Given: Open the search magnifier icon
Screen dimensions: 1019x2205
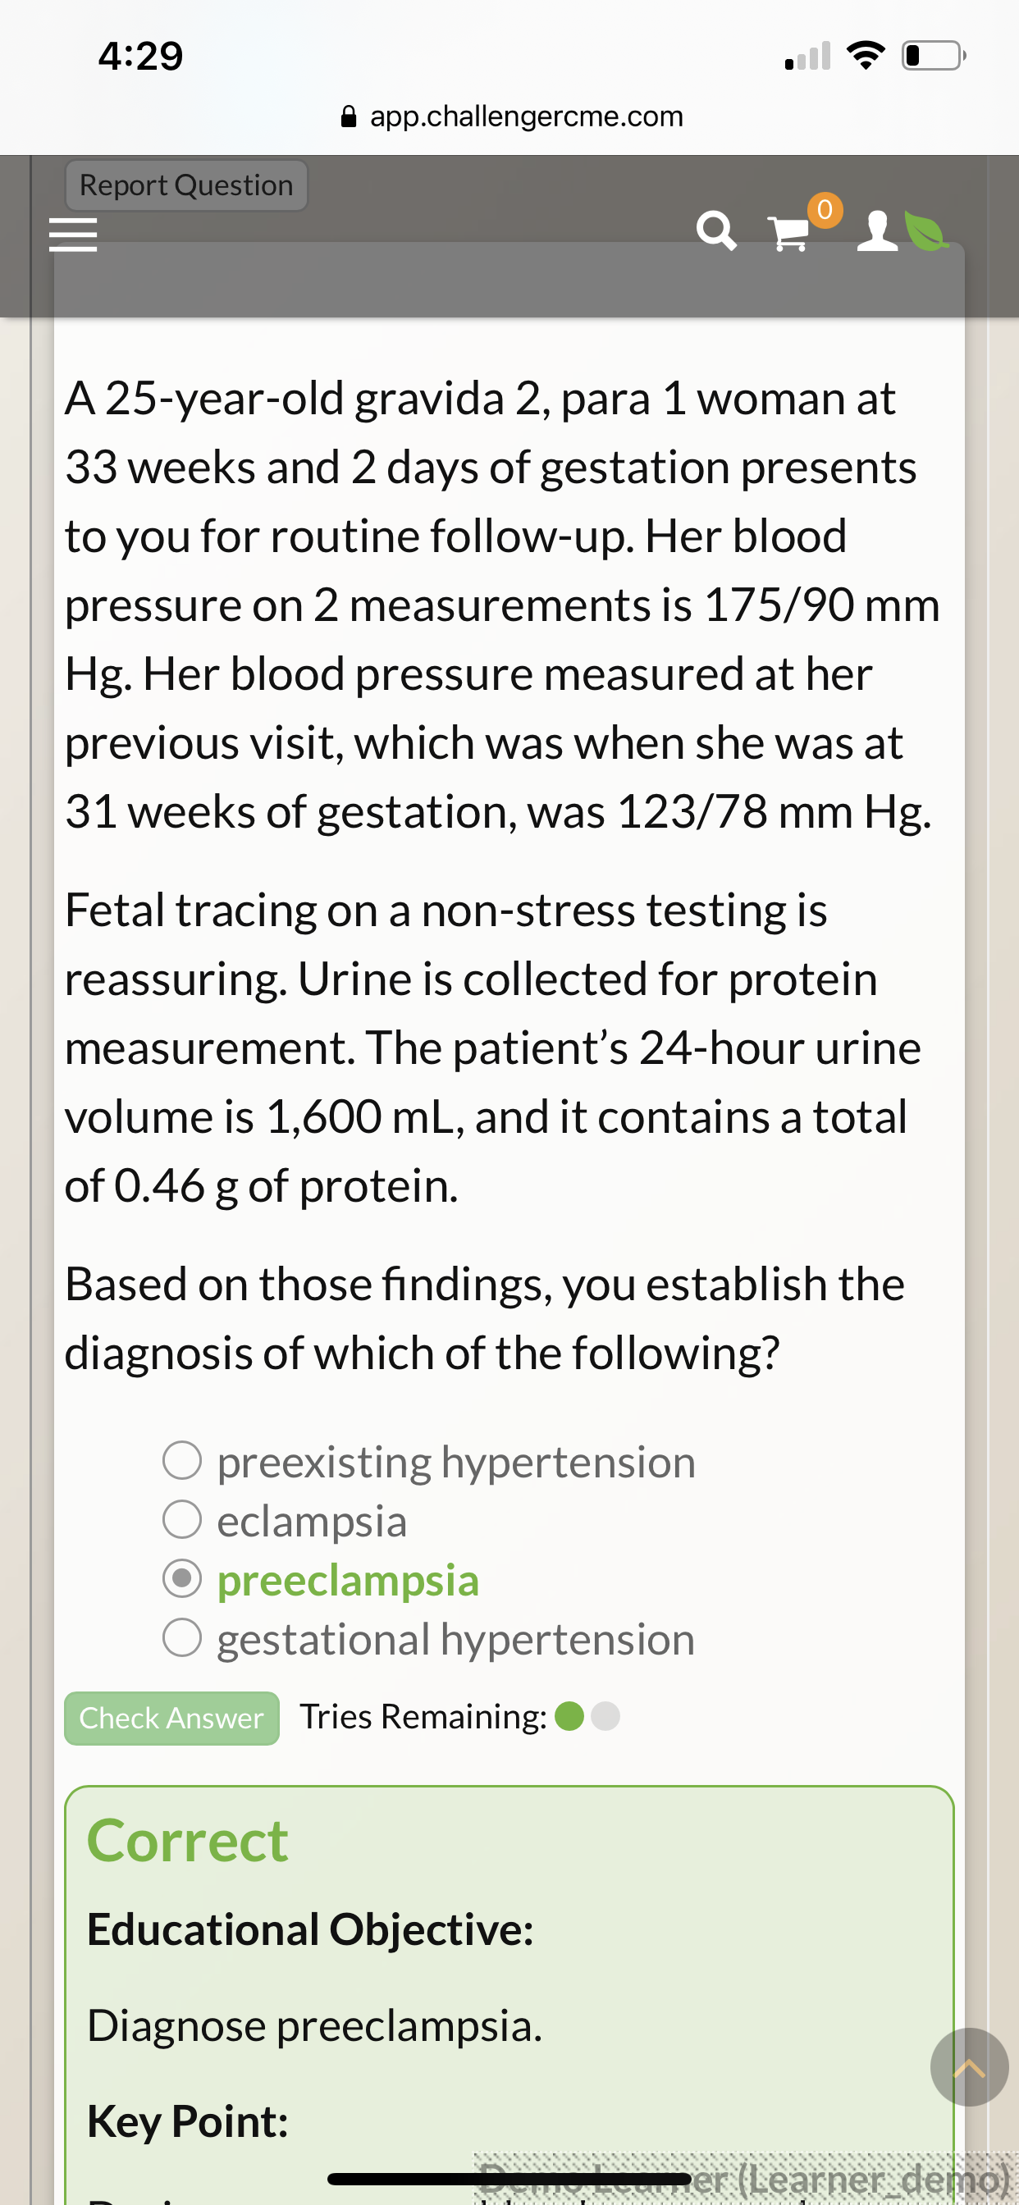Looking at the screenshot, I should tap(716, 231).
